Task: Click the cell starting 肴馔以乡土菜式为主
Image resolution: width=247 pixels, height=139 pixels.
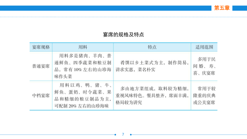Action: coord(152,66)
